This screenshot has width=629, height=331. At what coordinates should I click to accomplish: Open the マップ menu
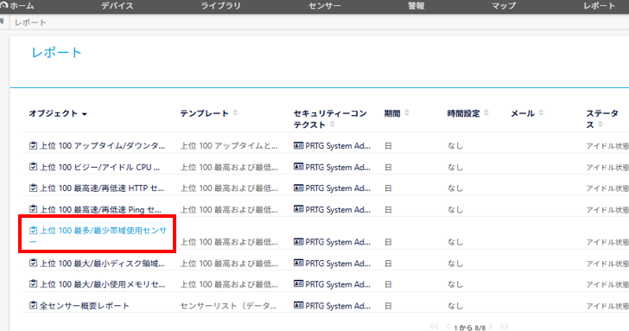(504, 6)
